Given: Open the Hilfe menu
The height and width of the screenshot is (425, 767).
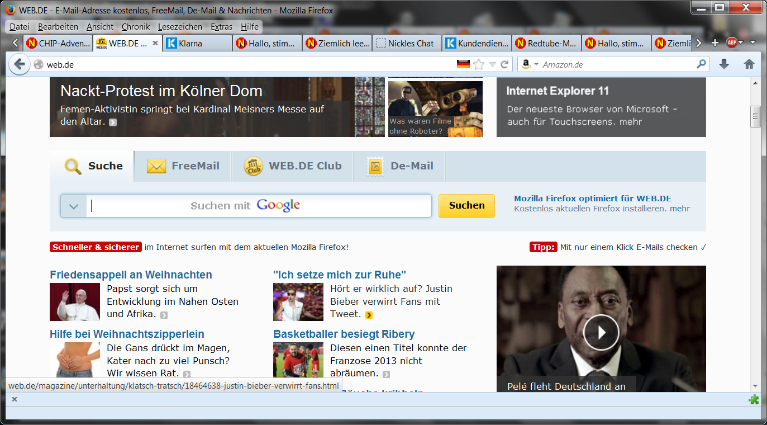Looking at the screenshot, I should click(x=250, y=27).
